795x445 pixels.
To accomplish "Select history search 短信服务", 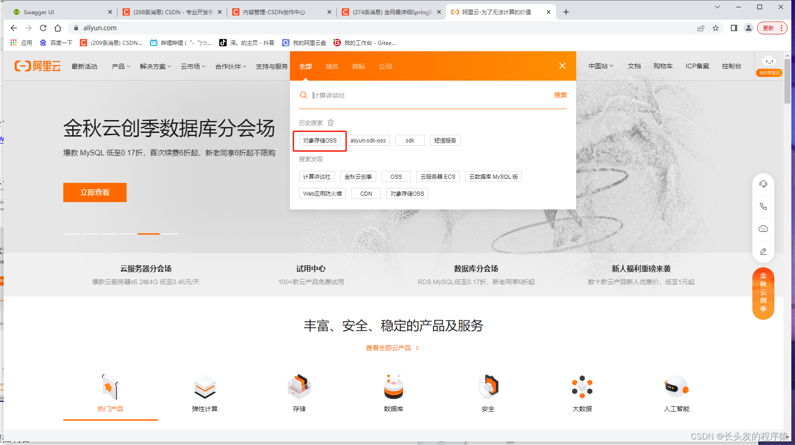I will 445,140.
